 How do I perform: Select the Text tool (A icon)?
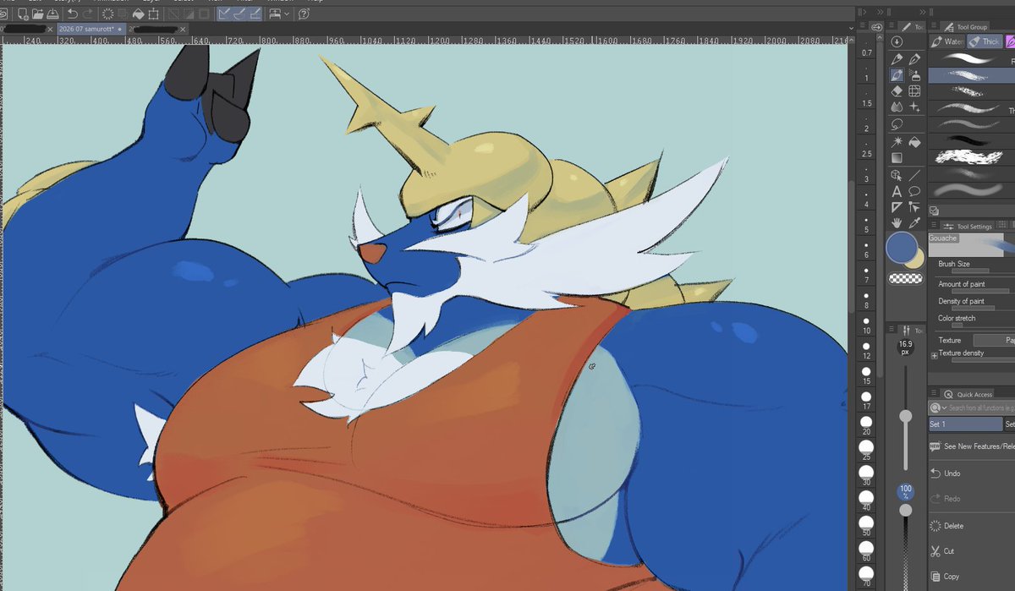[x=897, y=191]
